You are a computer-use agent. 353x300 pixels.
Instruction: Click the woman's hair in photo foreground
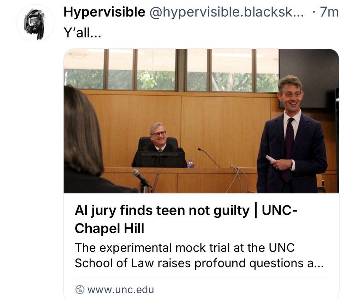tap(82, 131)
